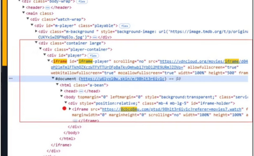Open the ptsd referer=movies7.watch src link
The width and height of the screenshot is (254, 156).
172,109
